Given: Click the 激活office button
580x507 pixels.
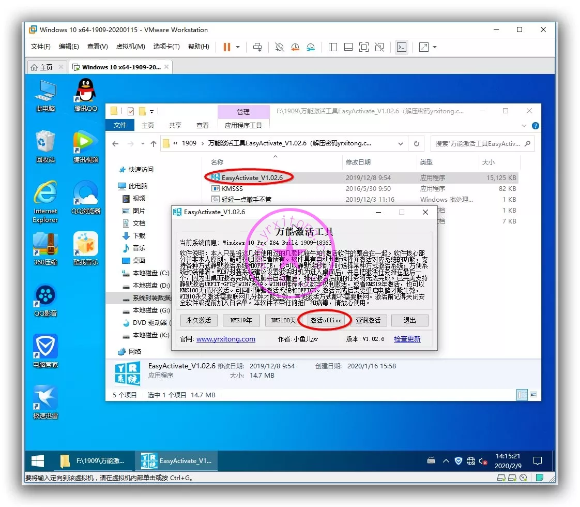Looking at the screenshot, I should [x=326, y=320].
